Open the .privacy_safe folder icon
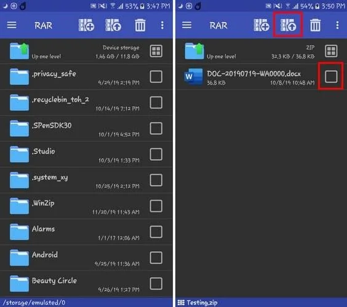The width and height of the screenshot is (347, 307). [19, 77]
